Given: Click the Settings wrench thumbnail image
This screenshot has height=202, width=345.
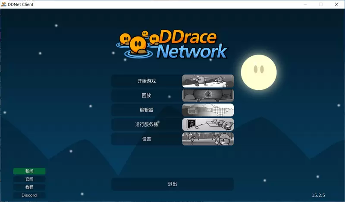Looking at the screenshot, I should (x=208, y=139).
